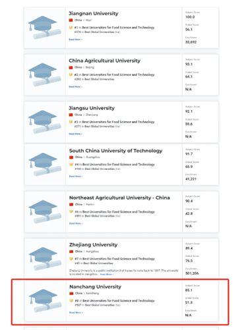Open Nanchang University title link
Image resolution: width=248 pixels, height=330 pixels.
tap(95, 287)
